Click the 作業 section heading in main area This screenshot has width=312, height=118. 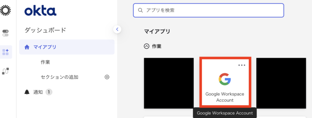pos(157,46)
